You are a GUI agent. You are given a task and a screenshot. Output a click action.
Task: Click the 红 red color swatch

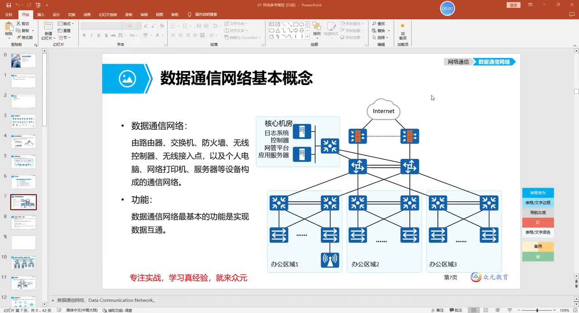(538, 223)
